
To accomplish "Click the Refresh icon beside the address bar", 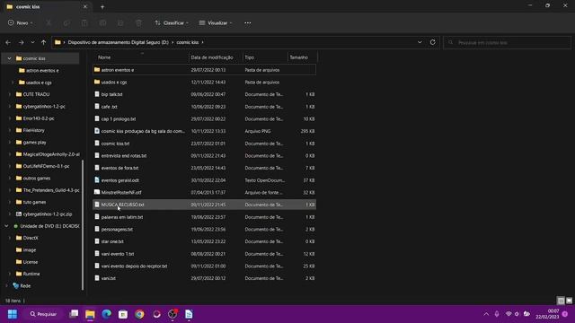I will click(x=433, y=42).
